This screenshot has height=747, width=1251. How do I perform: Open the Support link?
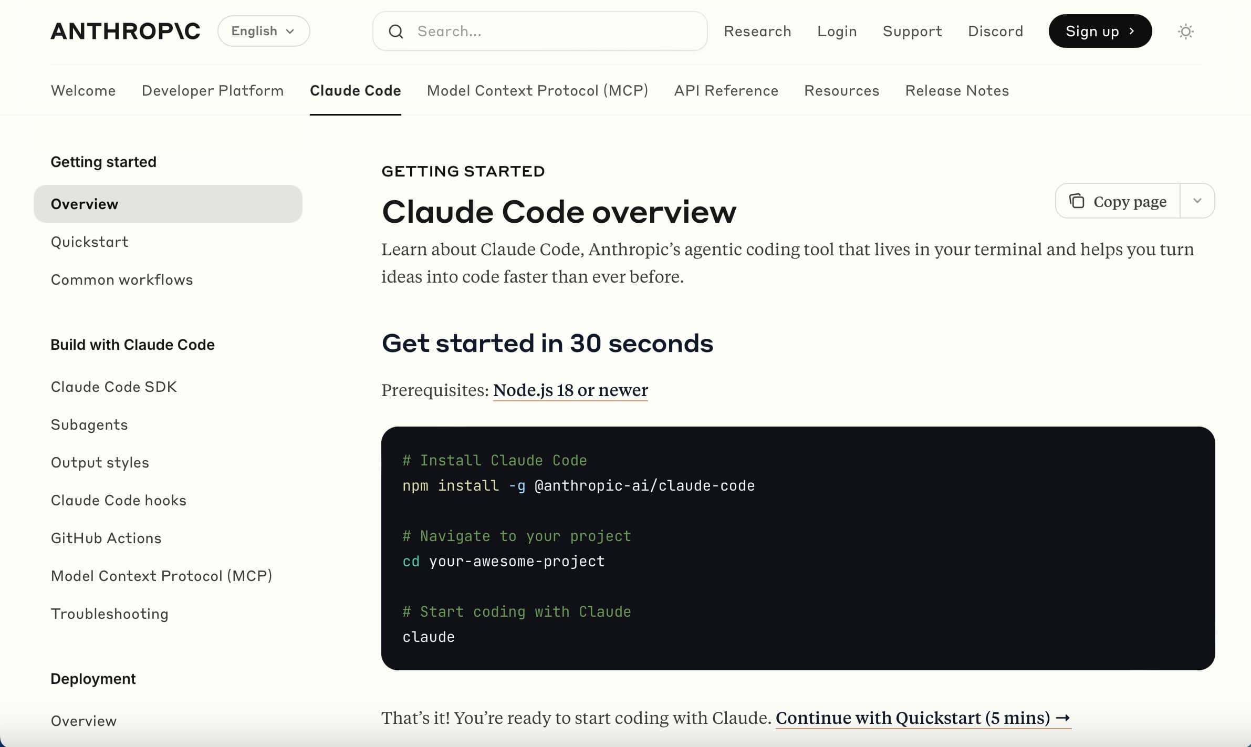pos(912,32)
